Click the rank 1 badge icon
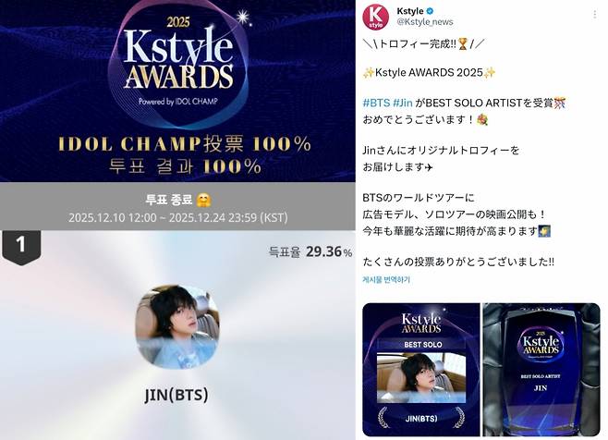This screenshot has width=608, height=440. (x=21, y=247)
